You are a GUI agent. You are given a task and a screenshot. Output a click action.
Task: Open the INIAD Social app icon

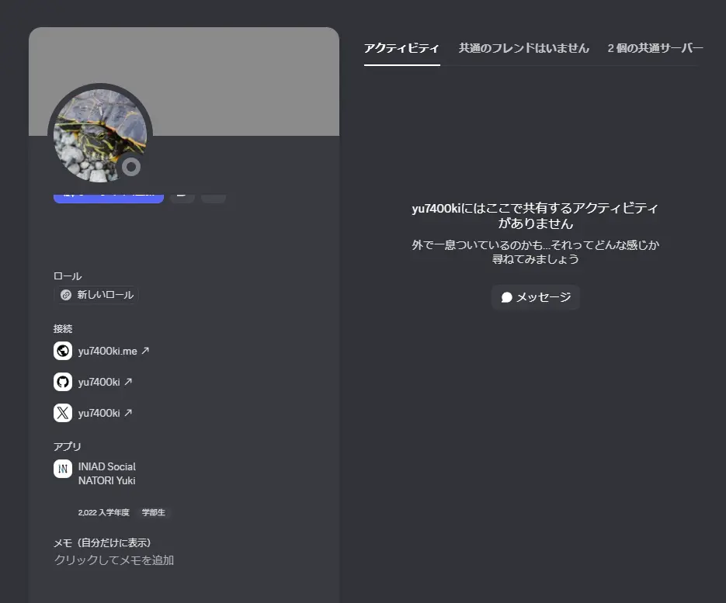(x=62, y=469)
